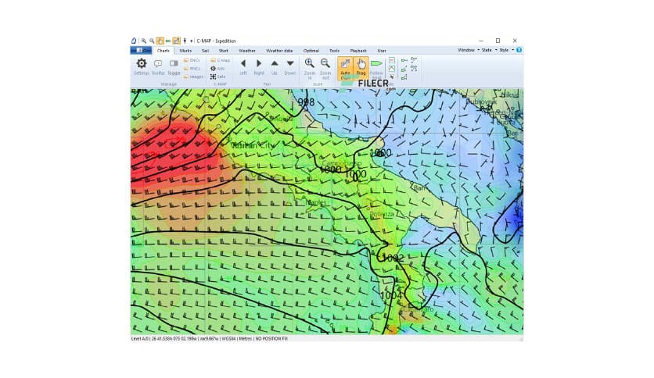
Task: Pan the chart Up
Action: (x=275, y=66)
